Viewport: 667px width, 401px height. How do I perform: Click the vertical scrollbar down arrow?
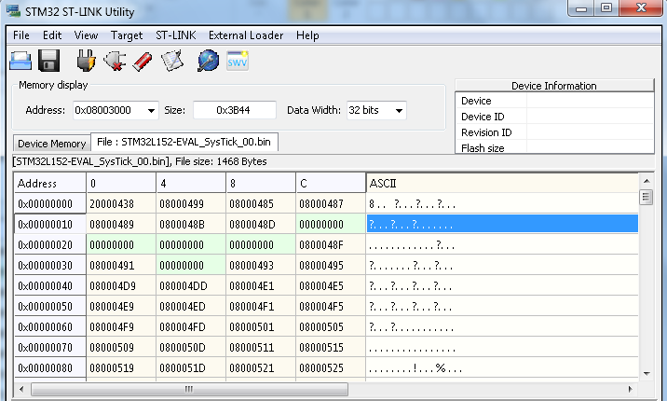tap(647, 373)
